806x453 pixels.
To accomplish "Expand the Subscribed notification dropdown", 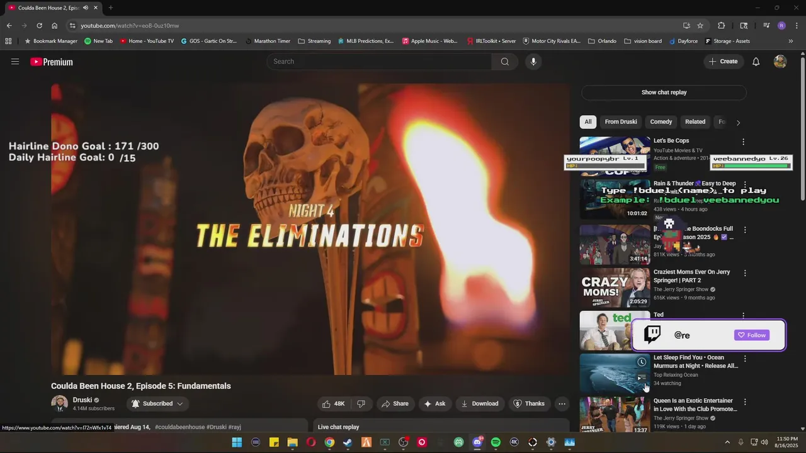I will (x=157, y=404).
